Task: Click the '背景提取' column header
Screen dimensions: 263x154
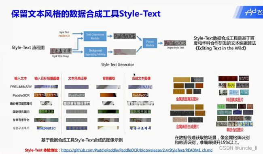Action: [109, 78]
